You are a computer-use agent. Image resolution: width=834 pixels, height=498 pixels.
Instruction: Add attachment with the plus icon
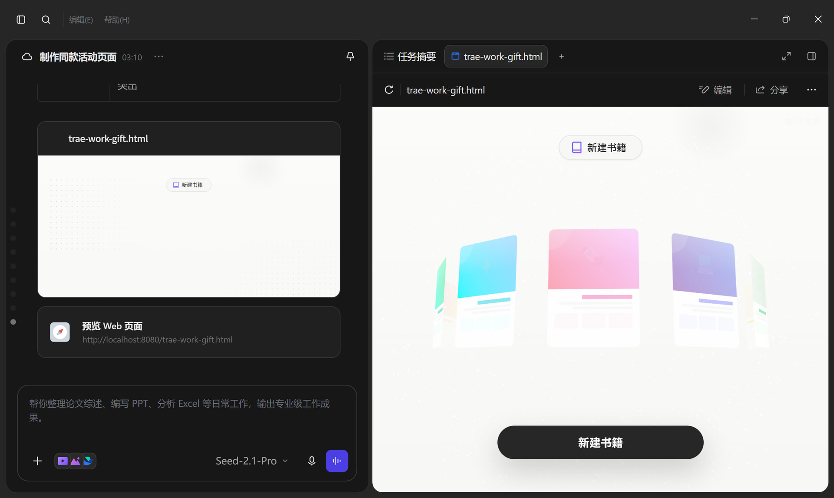click(x=38, y=461)
